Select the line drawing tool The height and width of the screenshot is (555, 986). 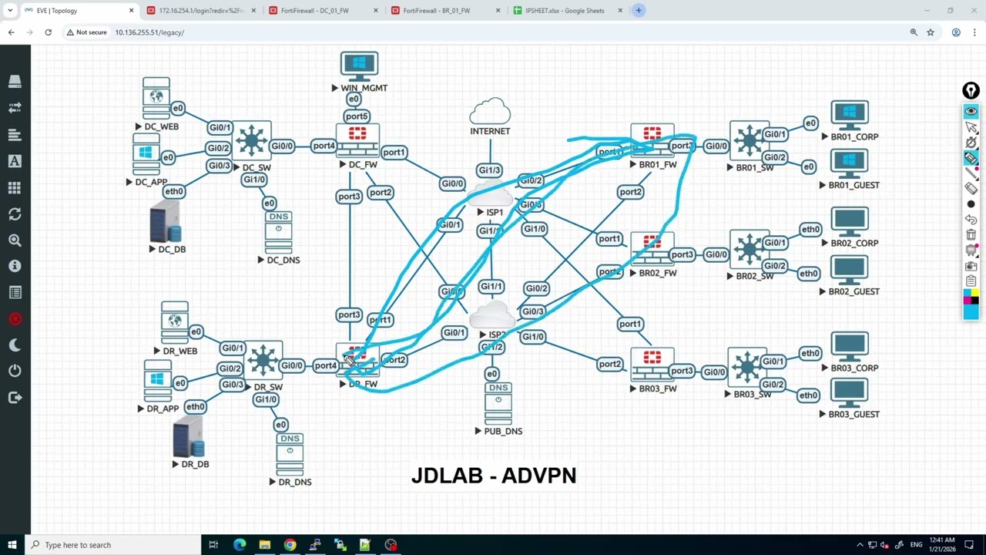coord(971,173)
